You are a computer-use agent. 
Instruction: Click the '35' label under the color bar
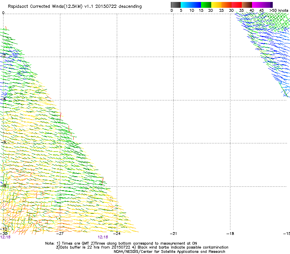point(241,11)
